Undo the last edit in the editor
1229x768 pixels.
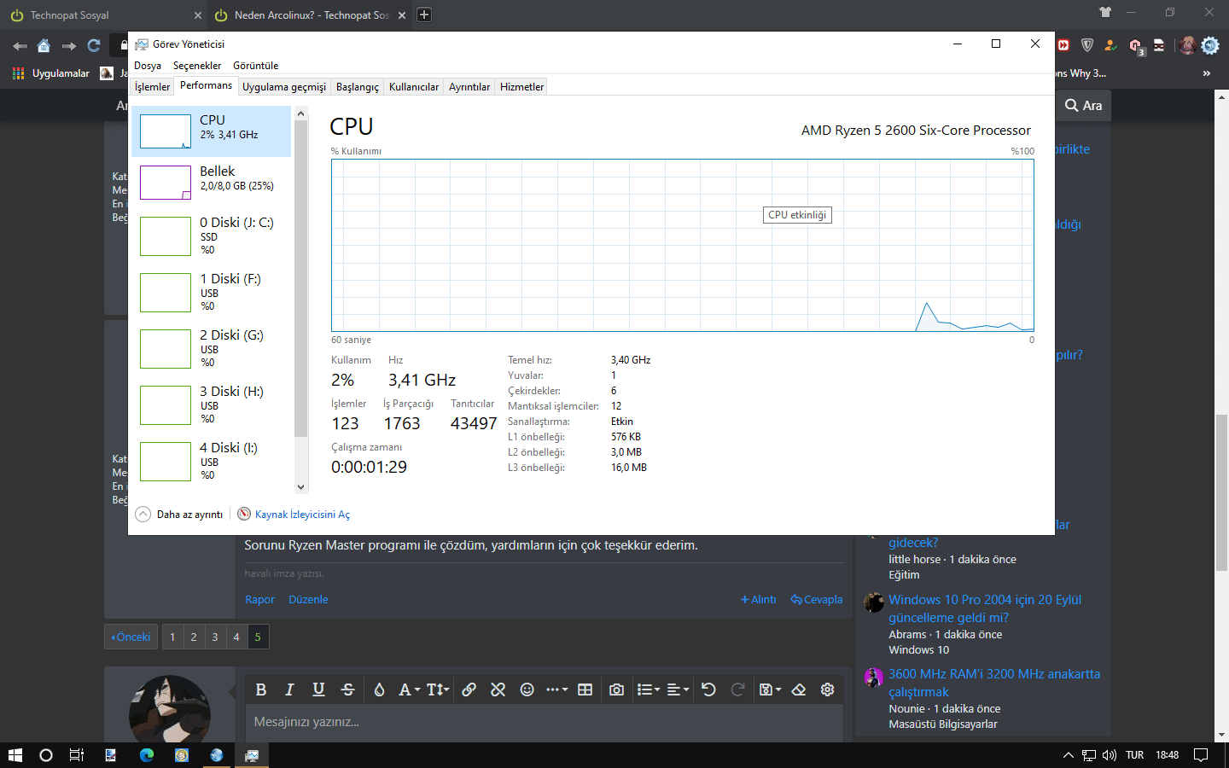[708, 689]
